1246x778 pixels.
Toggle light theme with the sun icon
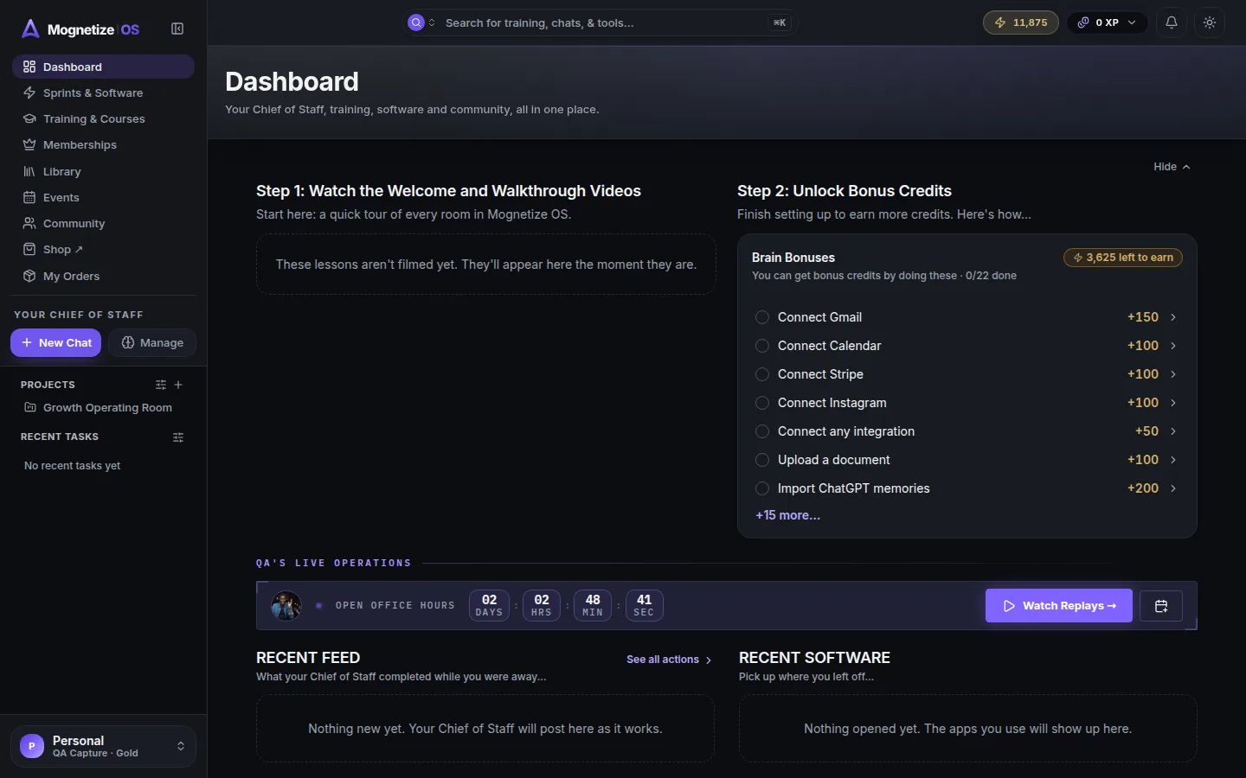coord(1210,22)
